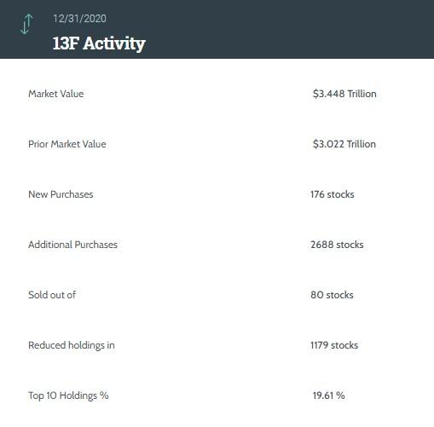Click the 19.61 % value
The height and width of the screenshot is (427, 434).
point(329,395)
